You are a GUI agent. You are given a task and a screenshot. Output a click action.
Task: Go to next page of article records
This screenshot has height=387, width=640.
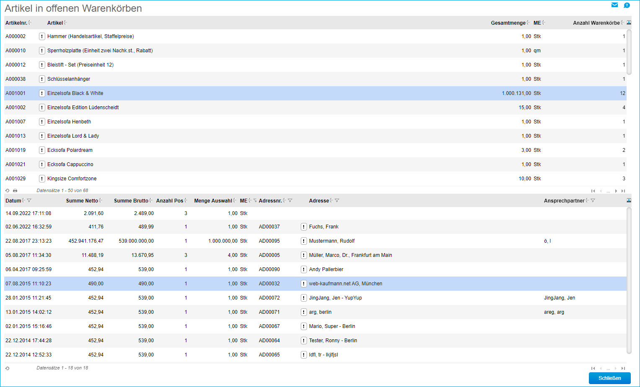point(616,191)
